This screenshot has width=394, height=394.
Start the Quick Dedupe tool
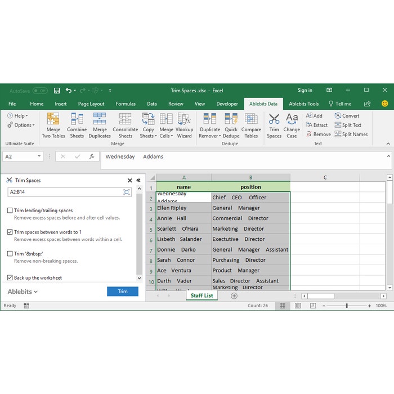point(231,126)
